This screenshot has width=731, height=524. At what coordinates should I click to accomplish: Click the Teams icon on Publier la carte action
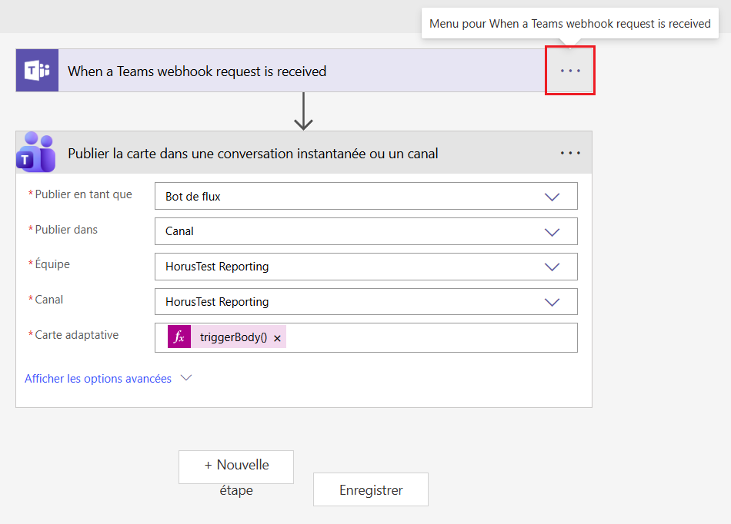click(x=37, y=153)
